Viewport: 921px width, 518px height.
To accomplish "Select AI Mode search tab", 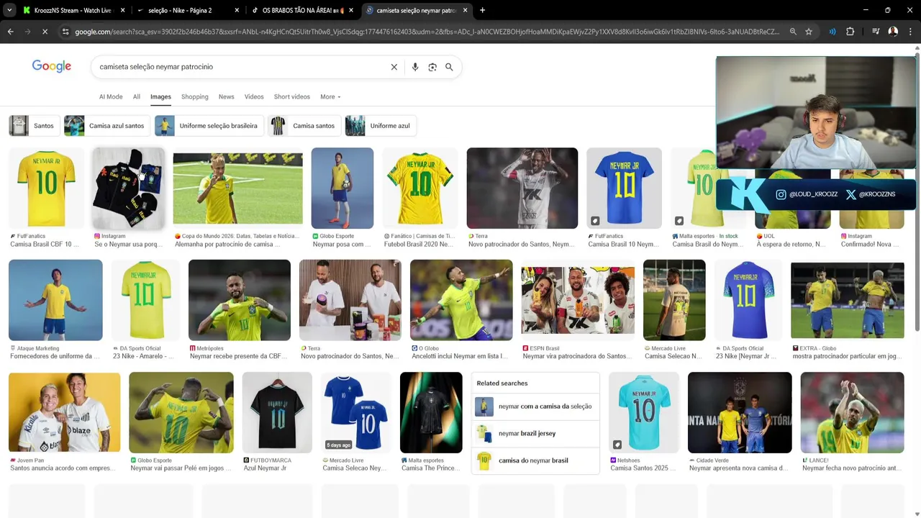I will pyautogui.click(x=111, y=96).
